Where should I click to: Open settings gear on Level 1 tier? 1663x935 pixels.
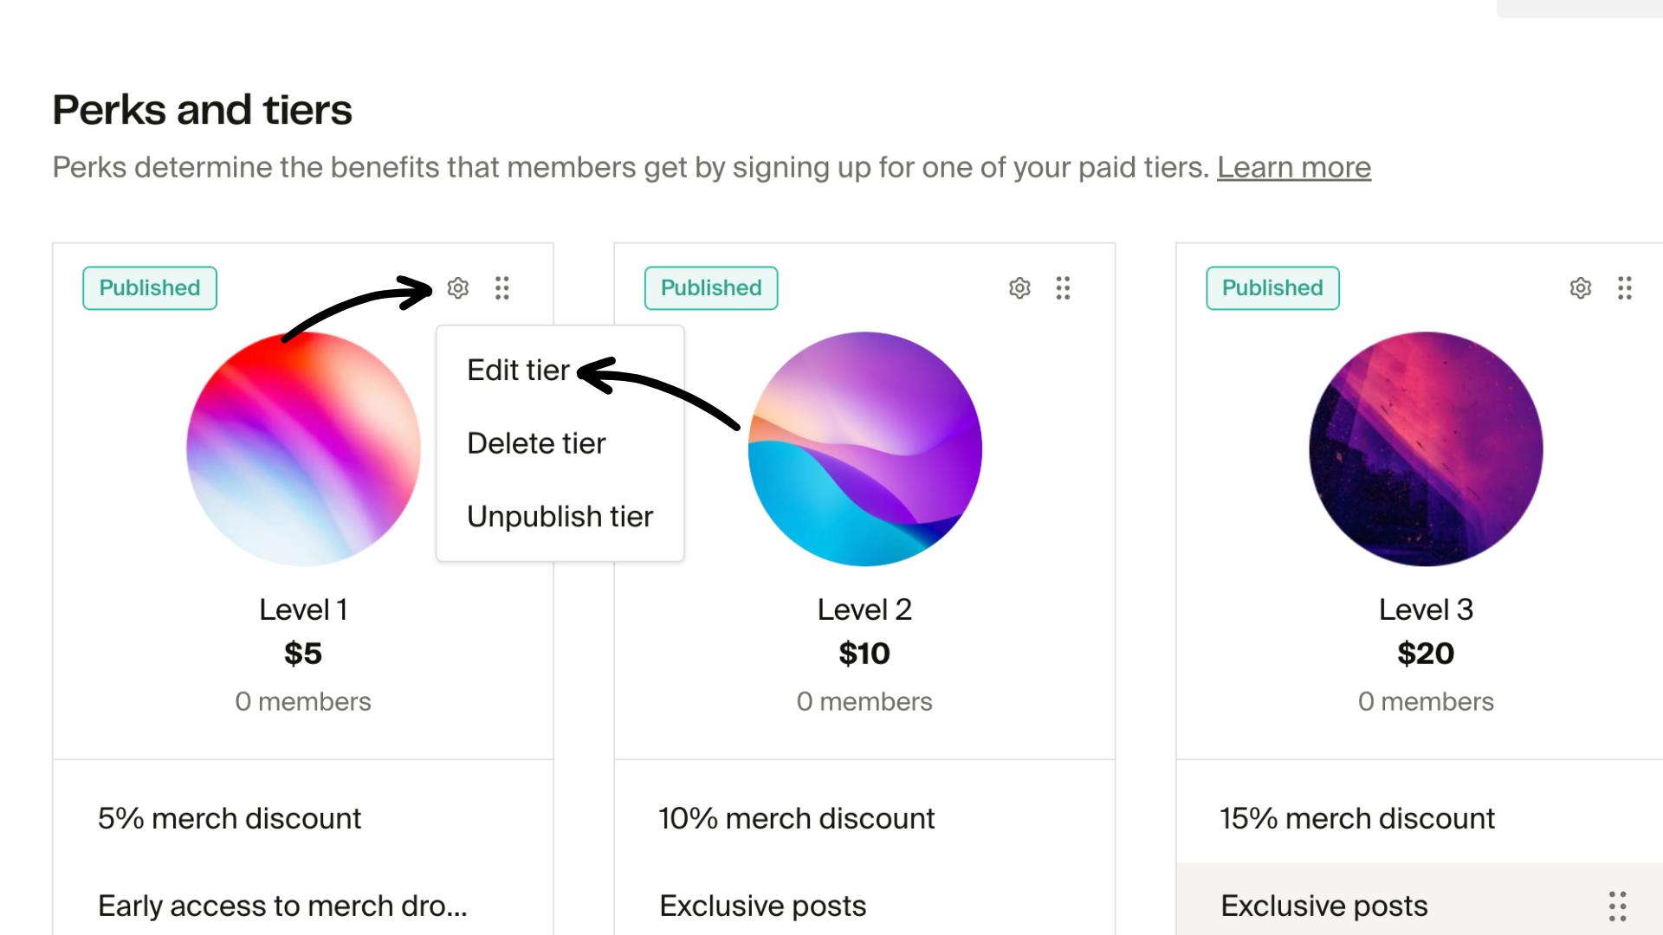coord(458,288)
